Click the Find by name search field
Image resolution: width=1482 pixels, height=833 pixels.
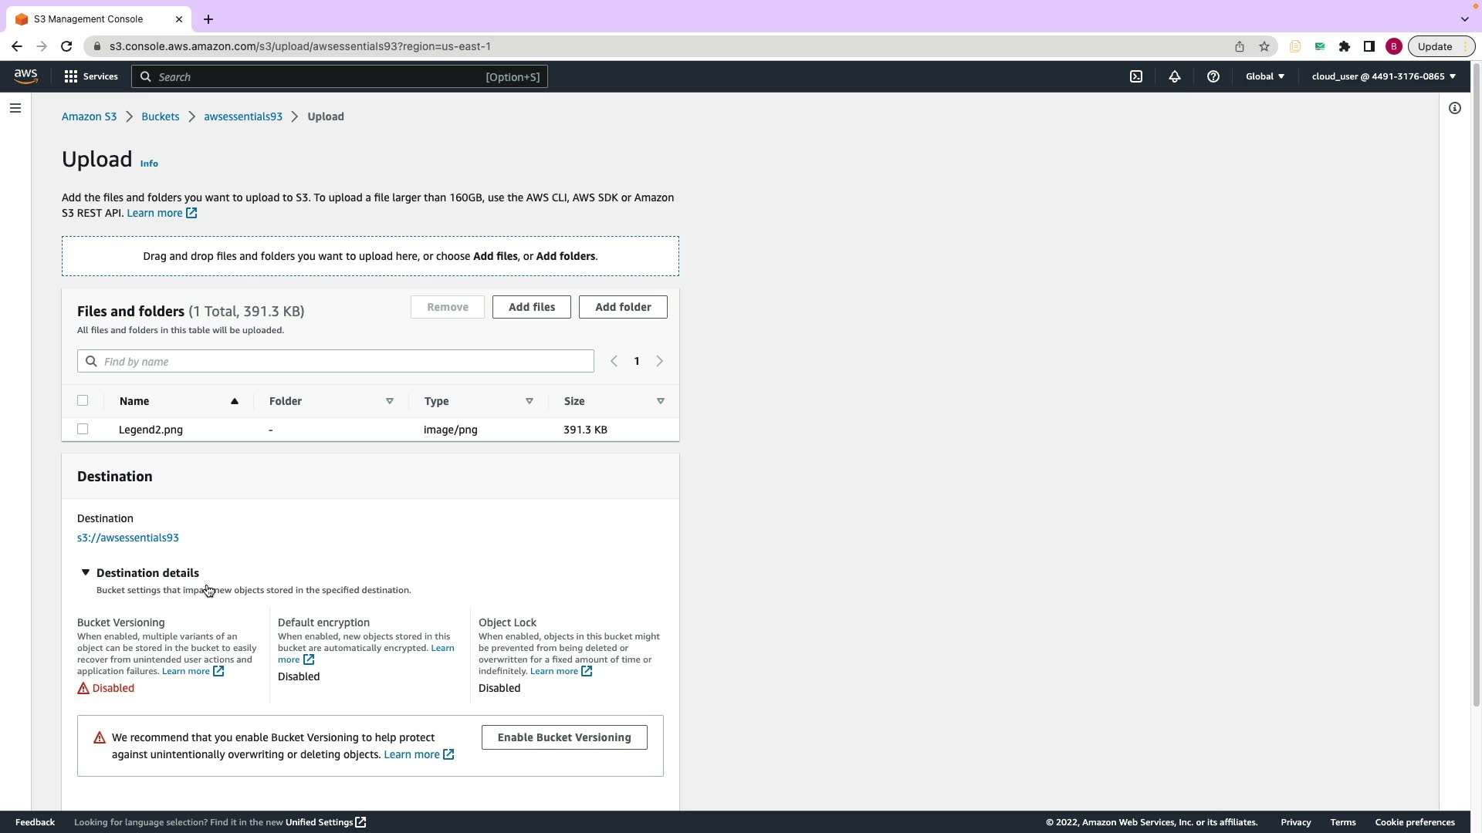(335, 361)
